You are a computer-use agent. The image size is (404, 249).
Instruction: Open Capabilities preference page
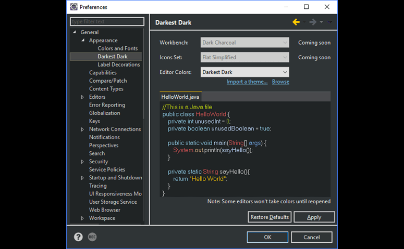tap(103, 73)
